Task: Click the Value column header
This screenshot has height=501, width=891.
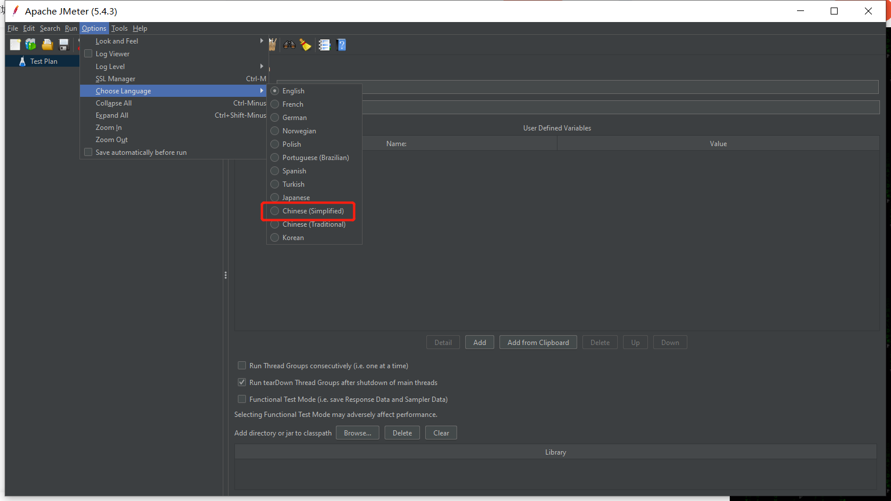Action: coord(718,144)
